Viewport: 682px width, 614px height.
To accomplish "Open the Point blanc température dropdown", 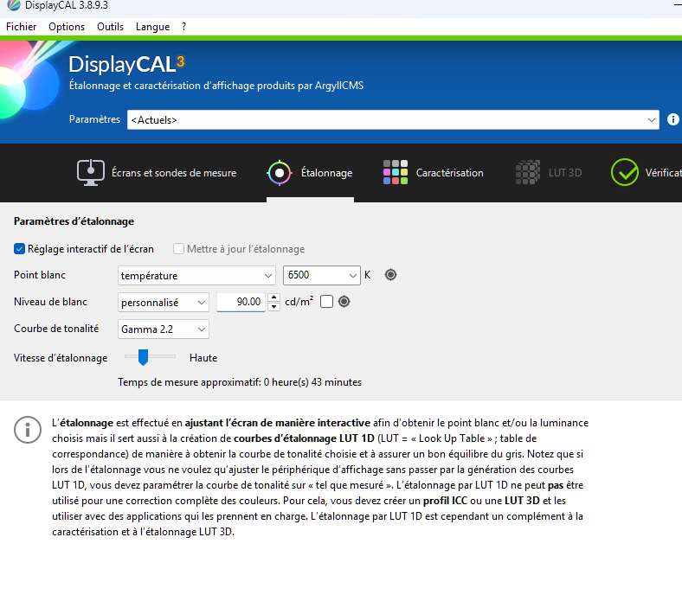I will tap(196, 275).
